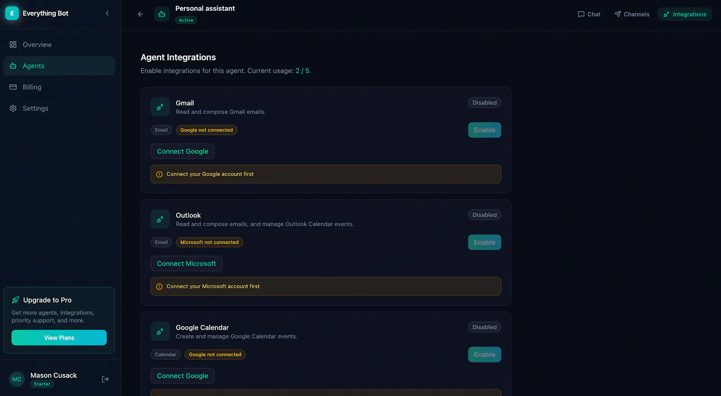Open the Billing page
Viewport: 721px width, 396px height.
tap(59, 87)
